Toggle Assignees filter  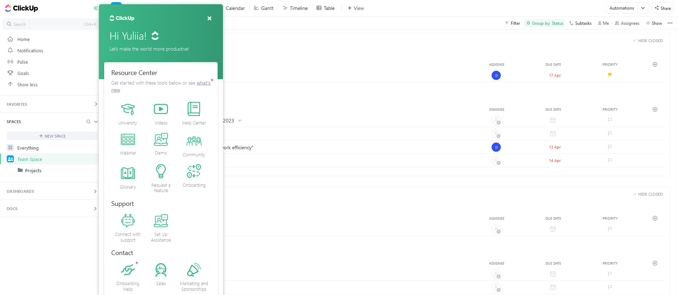627,23
